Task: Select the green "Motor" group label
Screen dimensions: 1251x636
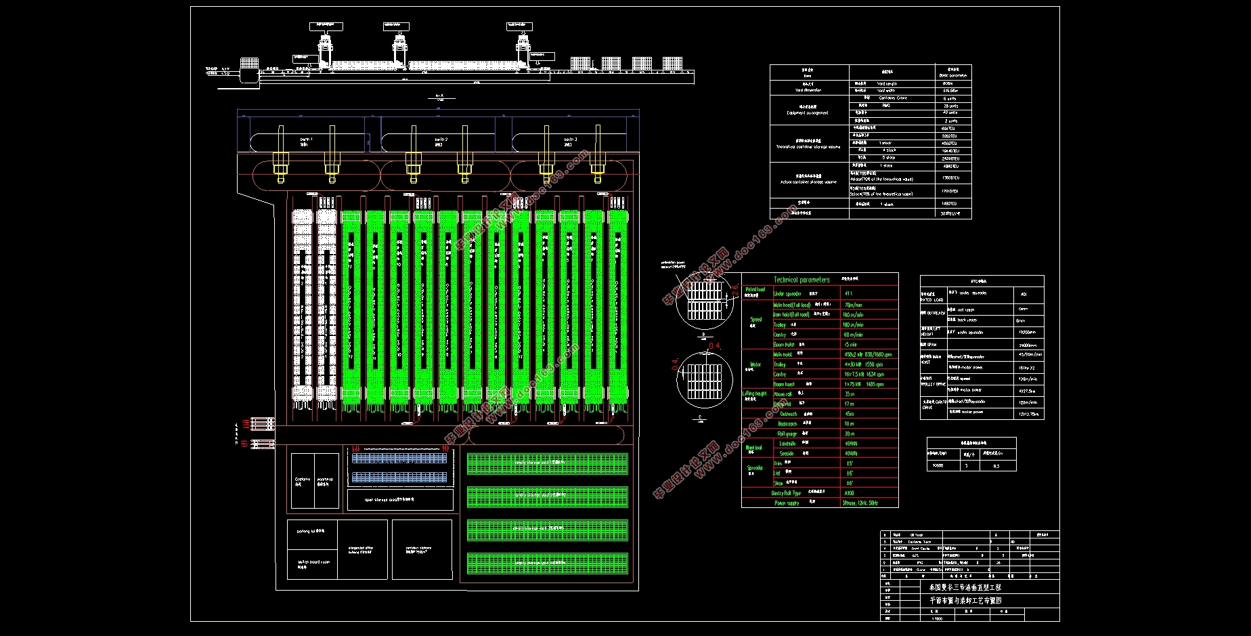Action: click(755, 364)
